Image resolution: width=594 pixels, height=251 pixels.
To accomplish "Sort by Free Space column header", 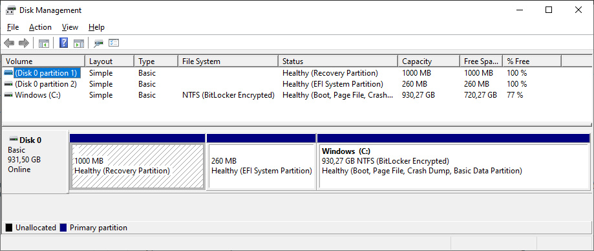I will (x=481, y=61).
